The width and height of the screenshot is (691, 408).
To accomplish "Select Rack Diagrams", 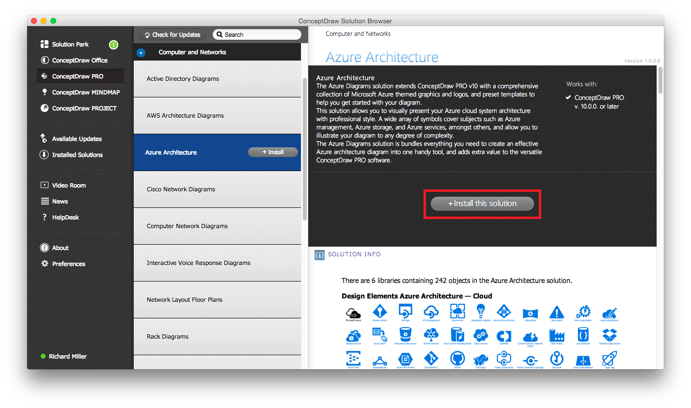I will (x=217, y=336).
